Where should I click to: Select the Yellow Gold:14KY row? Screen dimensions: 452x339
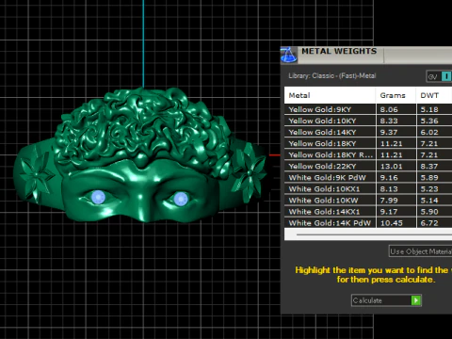pyautogui.click(x=368, y=132)
